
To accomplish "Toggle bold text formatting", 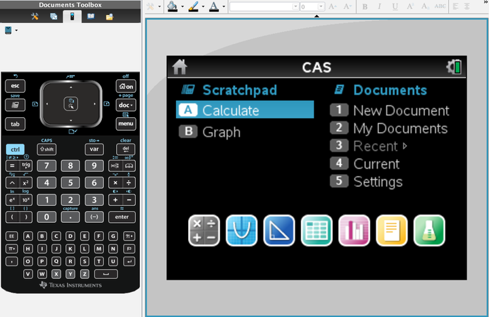I will coord(365,7).
